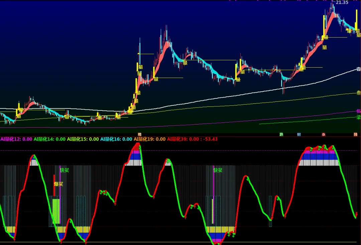Viewport: 361px width, 245px height.
Task: Select the AI量化14 indicator label
Action: pos(49,139)
